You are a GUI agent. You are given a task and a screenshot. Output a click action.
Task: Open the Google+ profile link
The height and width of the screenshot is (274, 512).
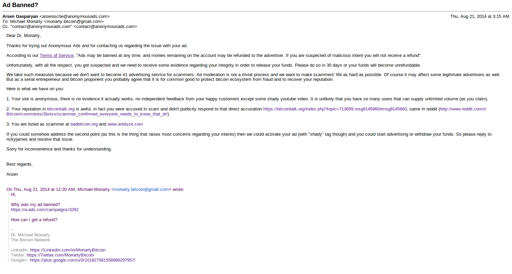point(83,260)
